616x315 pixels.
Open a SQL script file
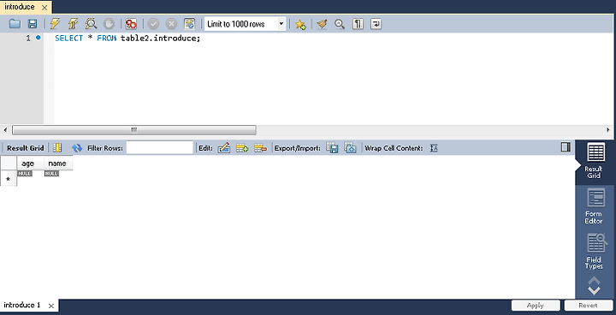15,24
